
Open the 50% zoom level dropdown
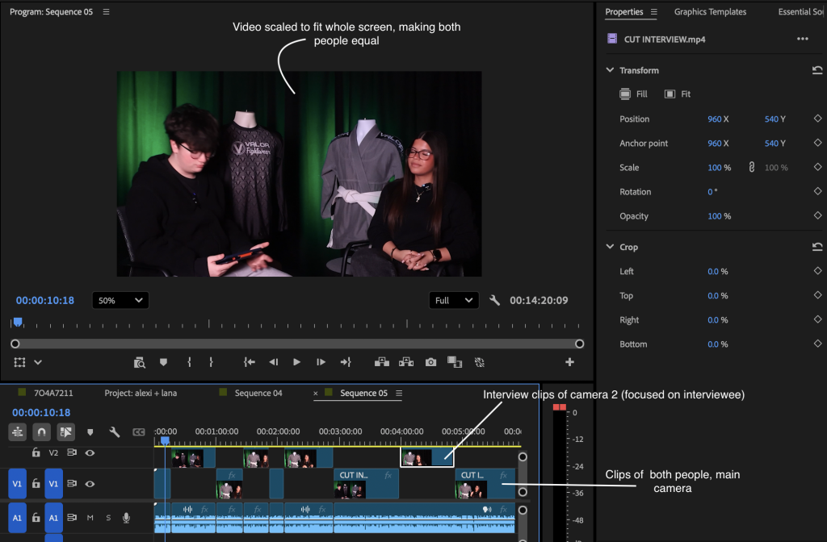point(120,300)
